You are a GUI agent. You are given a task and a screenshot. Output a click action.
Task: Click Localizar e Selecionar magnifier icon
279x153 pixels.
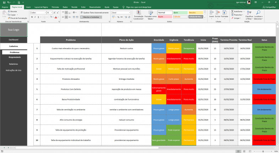tap(258, 13)
